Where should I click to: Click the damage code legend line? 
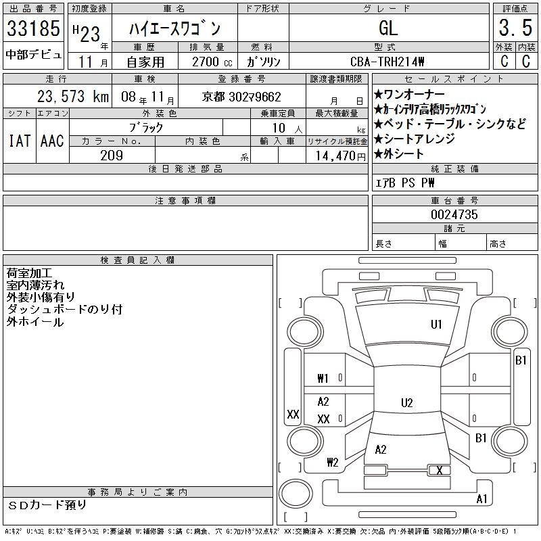coord(260,532)
